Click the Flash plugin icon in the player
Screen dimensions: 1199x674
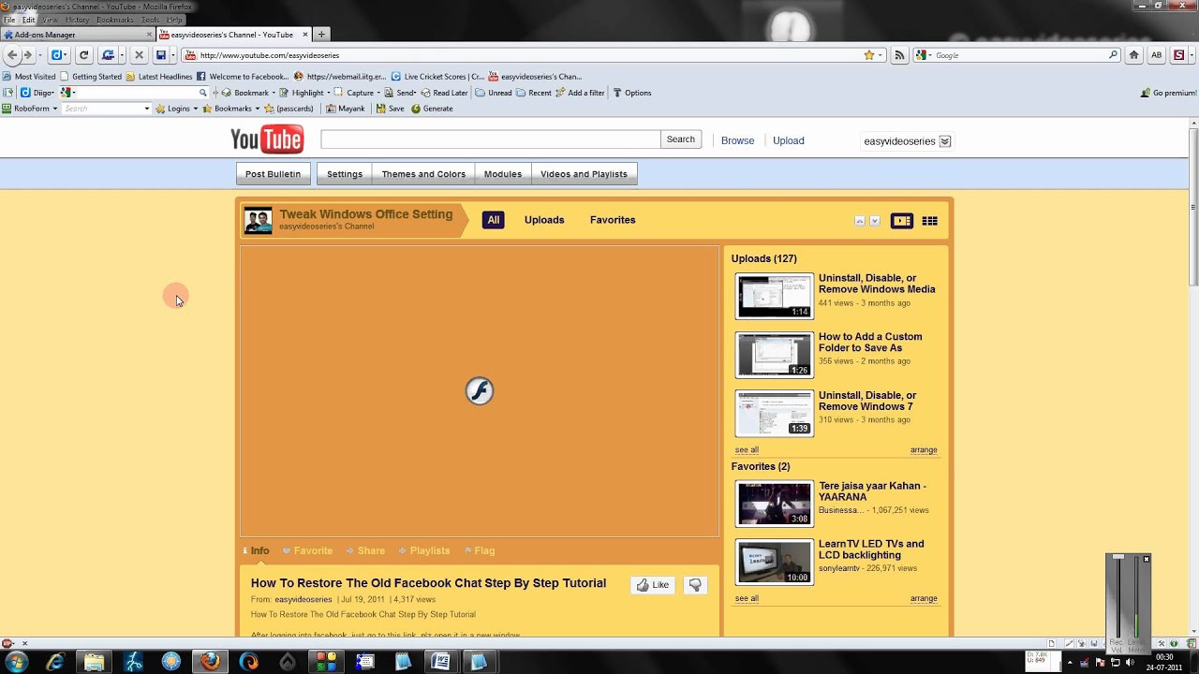tap(480, 391)
